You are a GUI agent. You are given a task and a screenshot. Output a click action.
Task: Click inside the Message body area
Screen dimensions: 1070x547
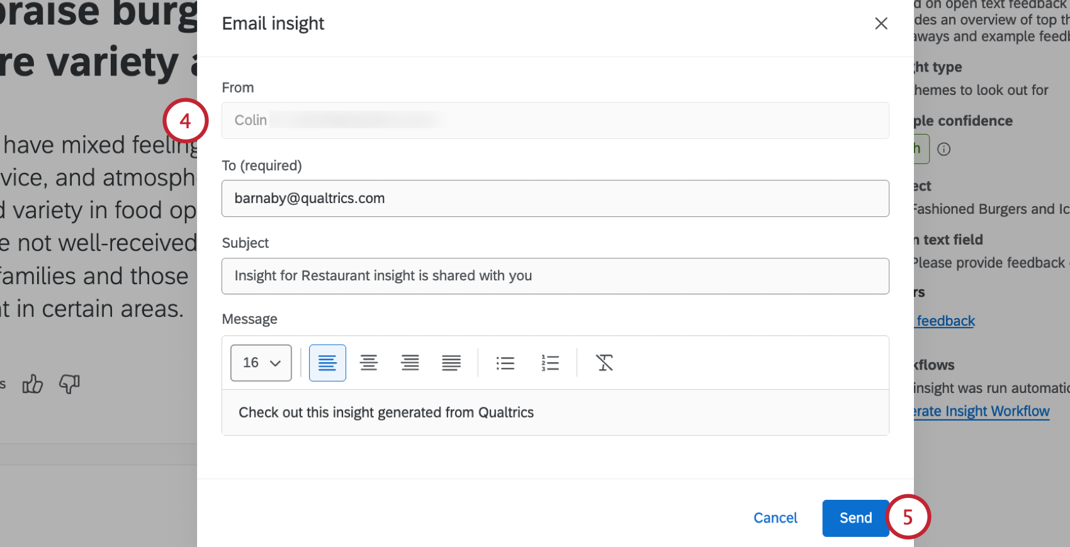pyautogui.click(x=555, y=412)
